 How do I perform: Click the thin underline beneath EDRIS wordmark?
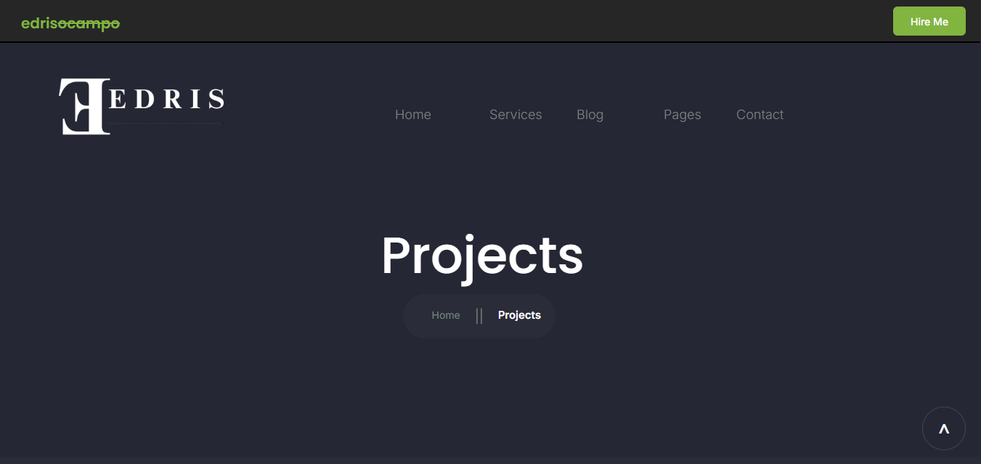coord(166,124)
